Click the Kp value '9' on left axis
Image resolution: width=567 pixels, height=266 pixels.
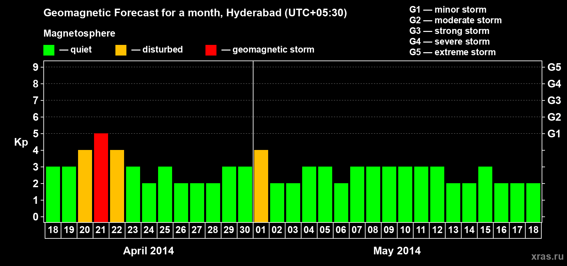coord(36,67)
